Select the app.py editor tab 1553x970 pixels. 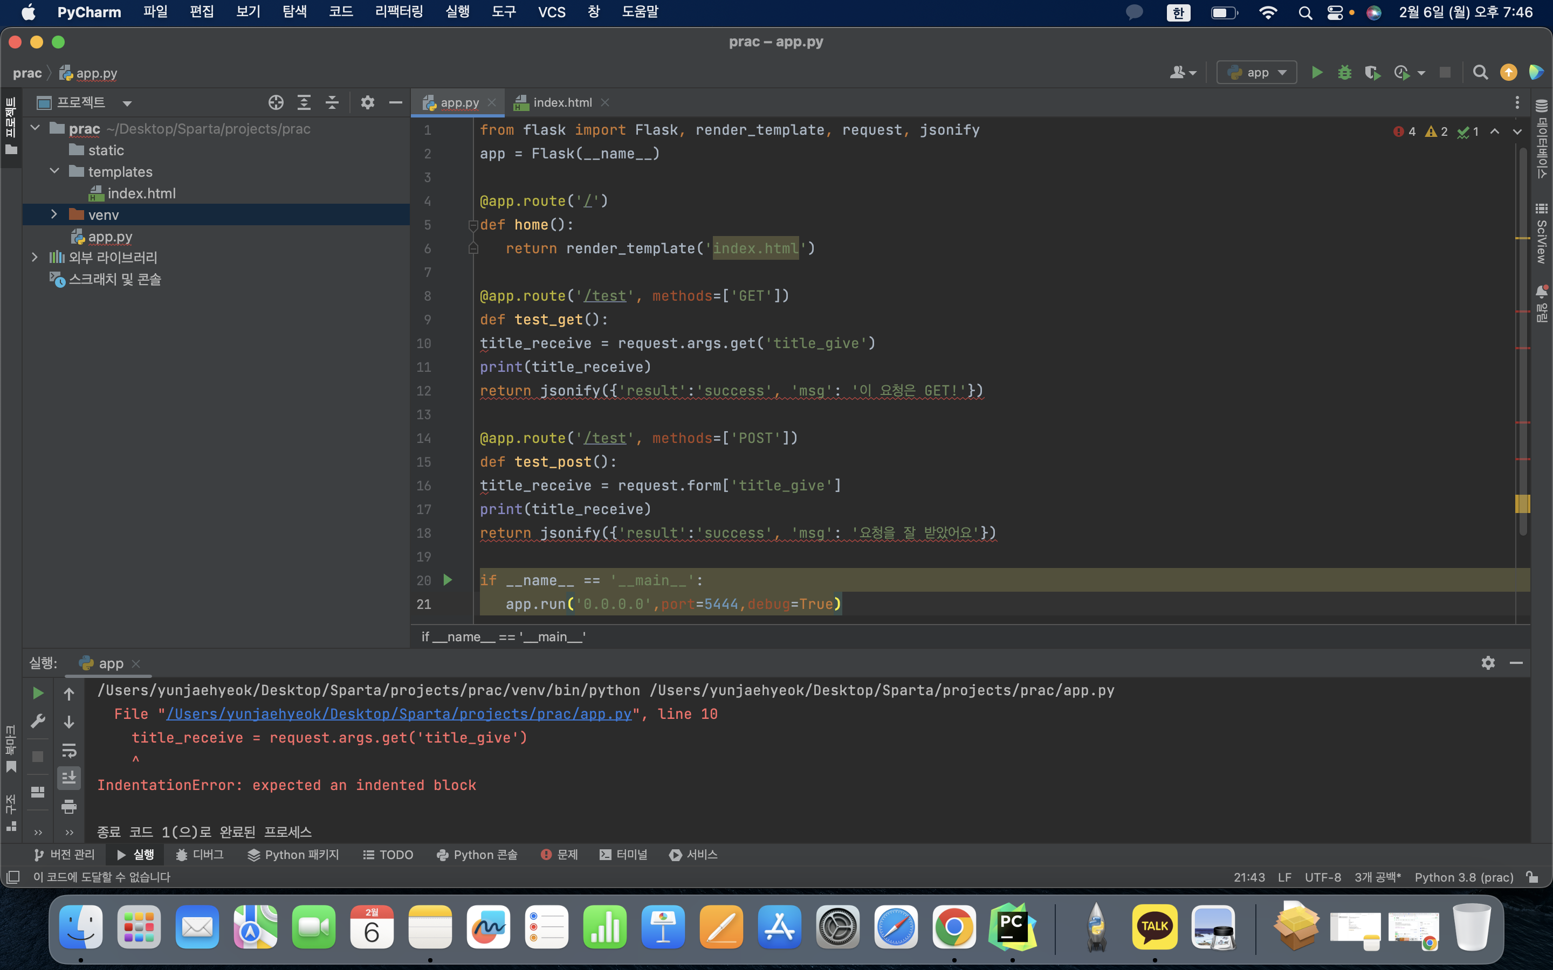click(458, 102)
